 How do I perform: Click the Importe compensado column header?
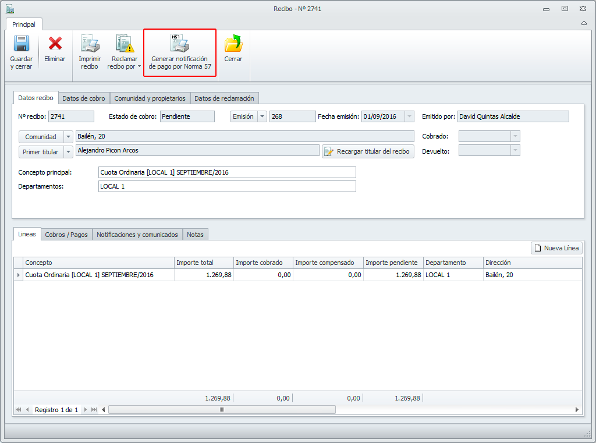click(x=328, y=263)
